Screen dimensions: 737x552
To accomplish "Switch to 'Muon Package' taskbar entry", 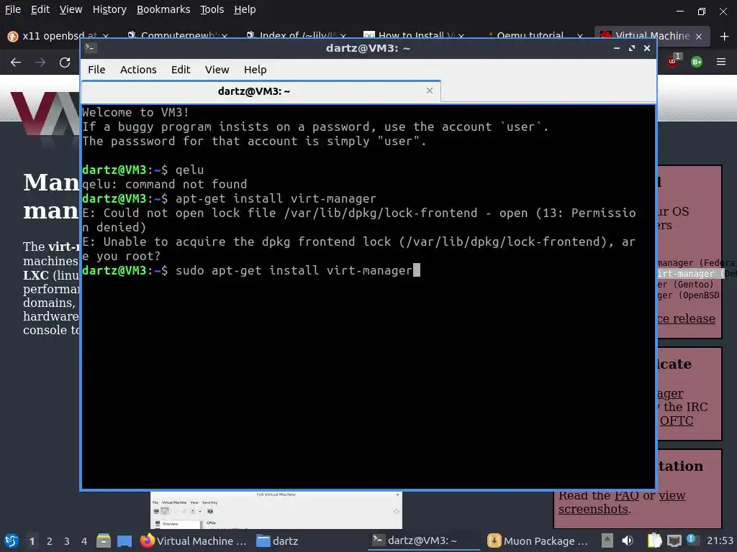I will (x=537, y=540).
